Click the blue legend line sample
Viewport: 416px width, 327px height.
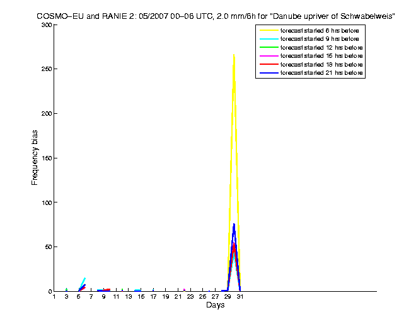pyautogui.click(x=269, y=73)
